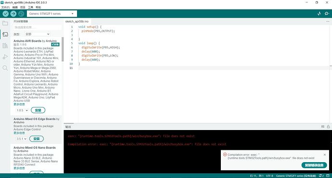Image resolution: width=332 pixels, height=178 pixels.
Task: Open the Serial Monitor icon
Action: click(327, 13)
